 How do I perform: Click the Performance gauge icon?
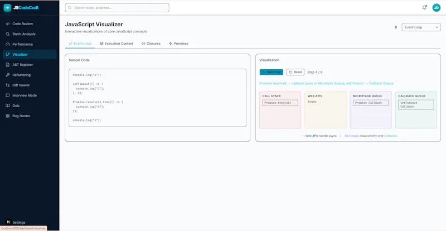8,45
